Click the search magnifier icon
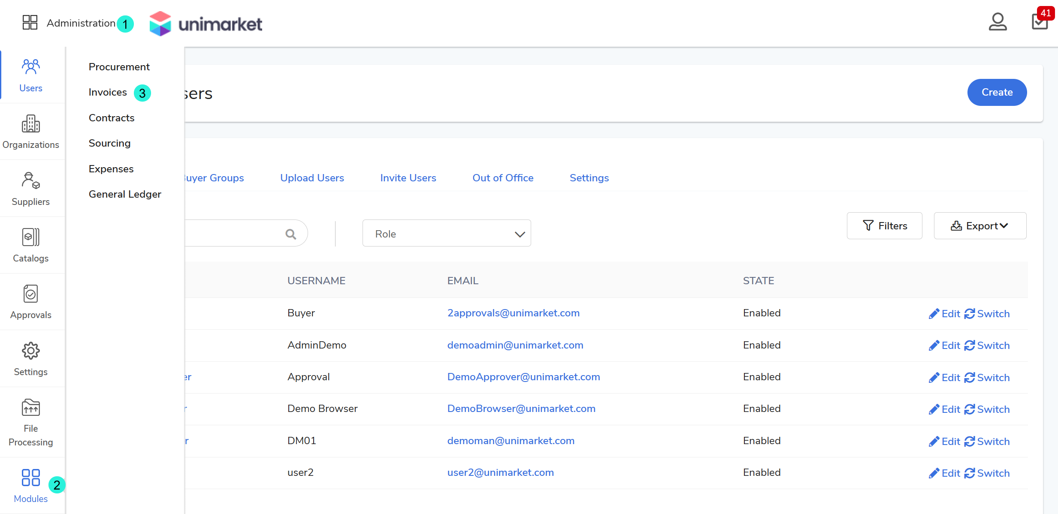 coord(290,234)
